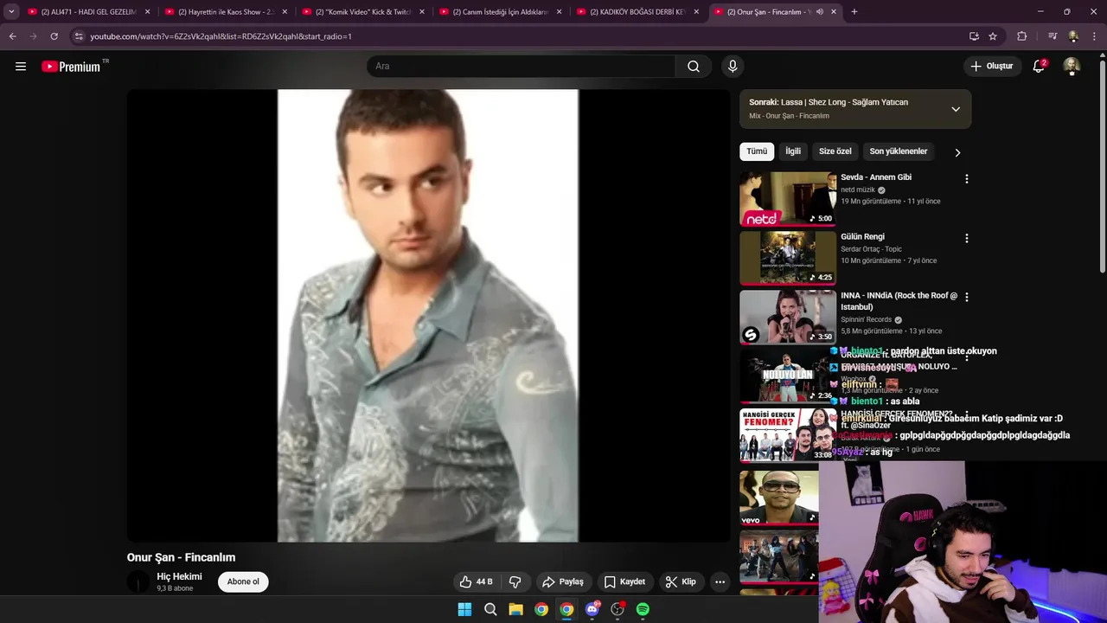Open browser tab search dropdown
1107x623 pixels.
point(11,12)
